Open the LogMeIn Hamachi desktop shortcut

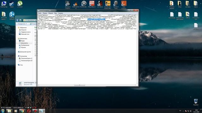pos(12,16)
